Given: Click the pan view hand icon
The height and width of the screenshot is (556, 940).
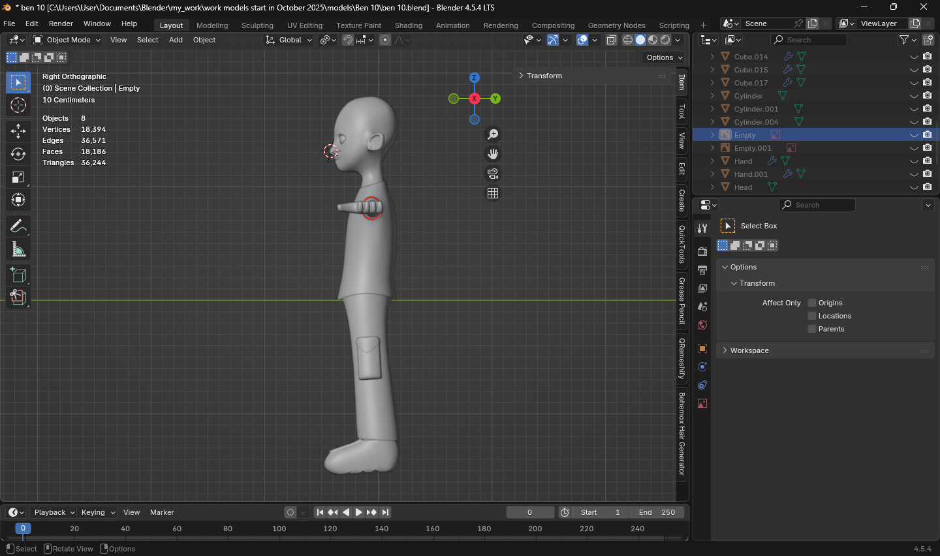Looking at the screenshot, I should pos(493,154).
